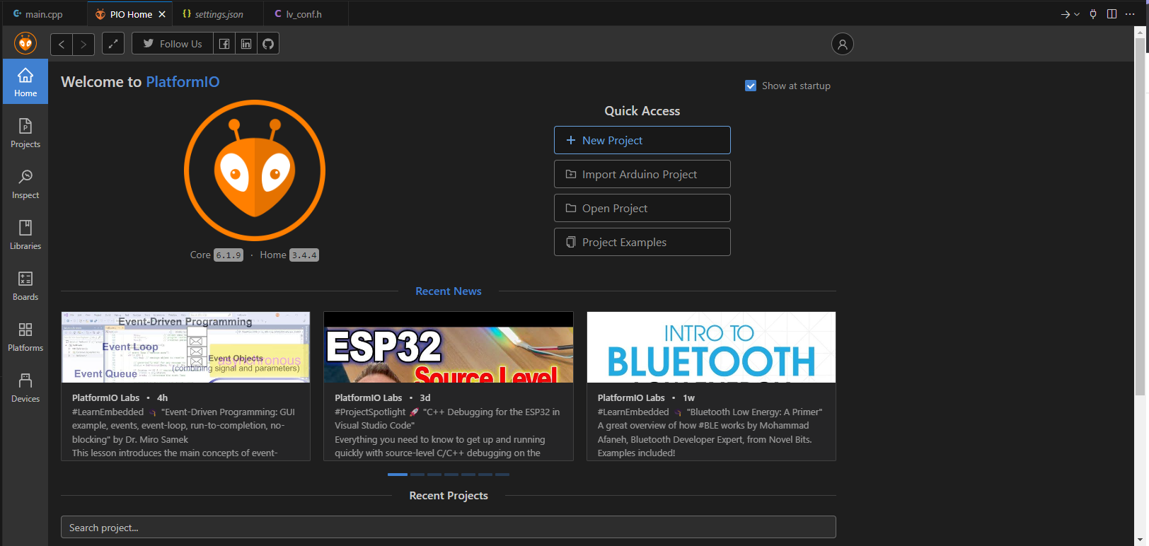Click the Follow Us Twitter button
The width and height of the screenshot is (1149, 546).
[173, 44]
